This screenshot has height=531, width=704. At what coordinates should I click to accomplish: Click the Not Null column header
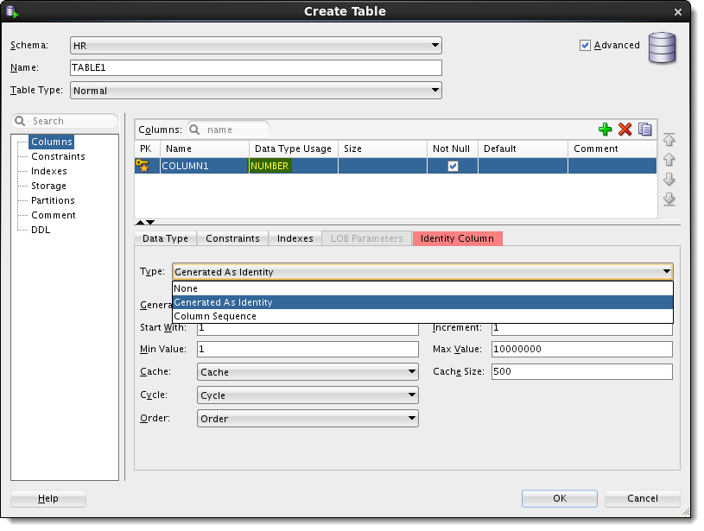(453, 149)
